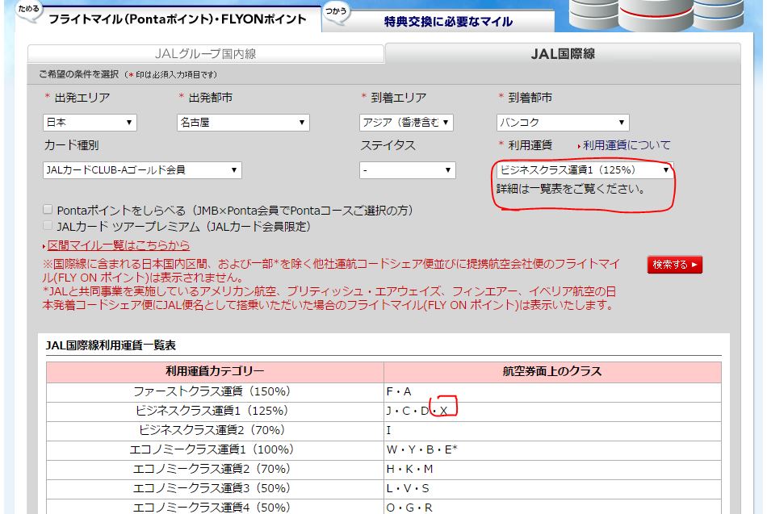Select the JALグループ国内線 tab
The height and width of the screenshot is (514, 767).
[205, 54]
